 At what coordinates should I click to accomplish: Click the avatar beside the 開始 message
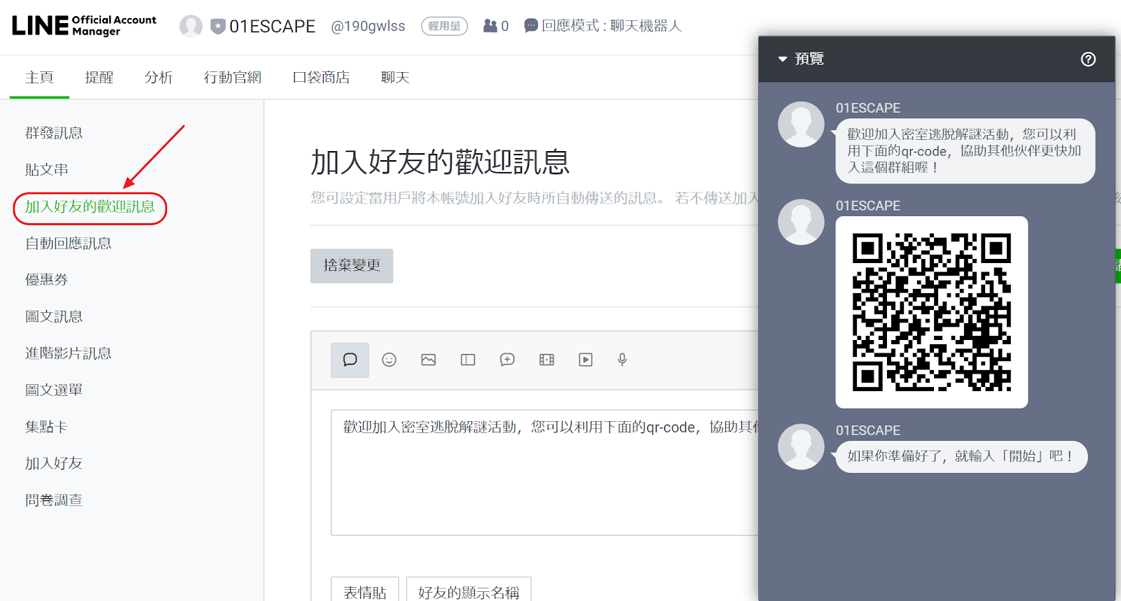[801, 446]
